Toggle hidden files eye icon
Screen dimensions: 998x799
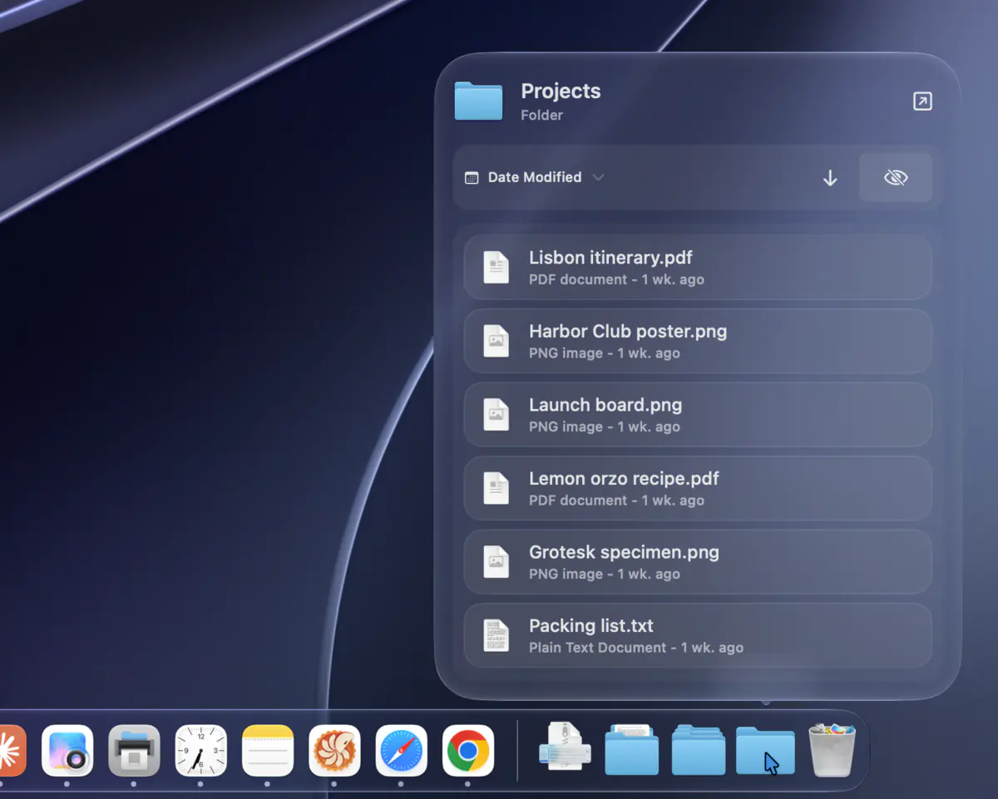[x=896, y=177]
